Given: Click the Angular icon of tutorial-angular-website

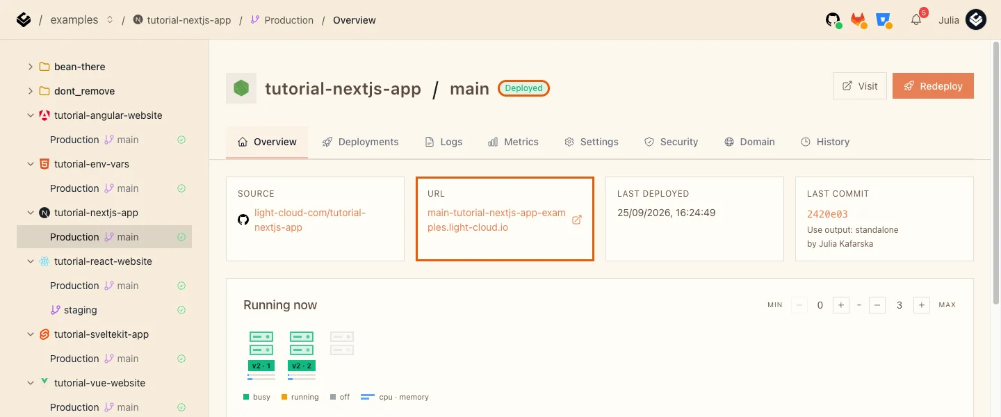Looking at the screenshot, I should click(44, 115).
